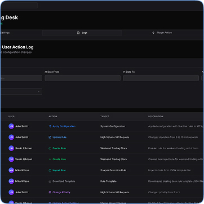
Task: Click the 'Date To' field label
Action: click(x=130, y=72)
